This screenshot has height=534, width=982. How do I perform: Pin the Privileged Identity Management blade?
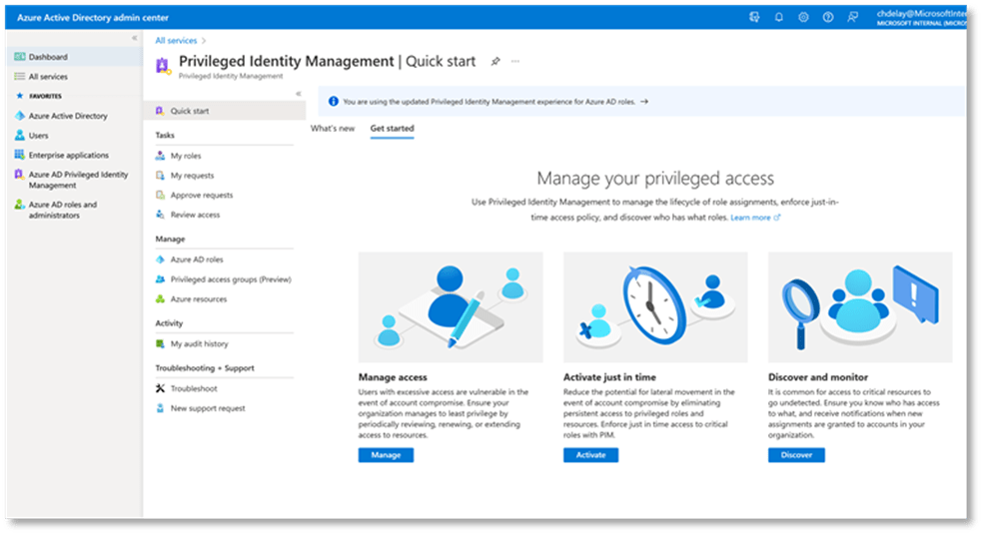coord(494,61)
